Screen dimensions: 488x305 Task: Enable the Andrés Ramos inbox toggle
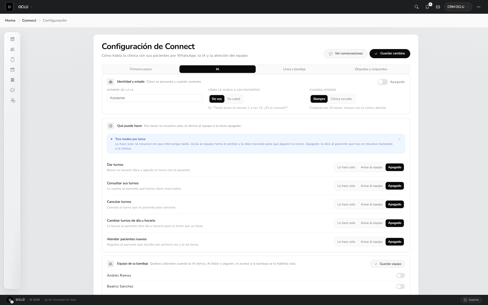tap(400, 276)
